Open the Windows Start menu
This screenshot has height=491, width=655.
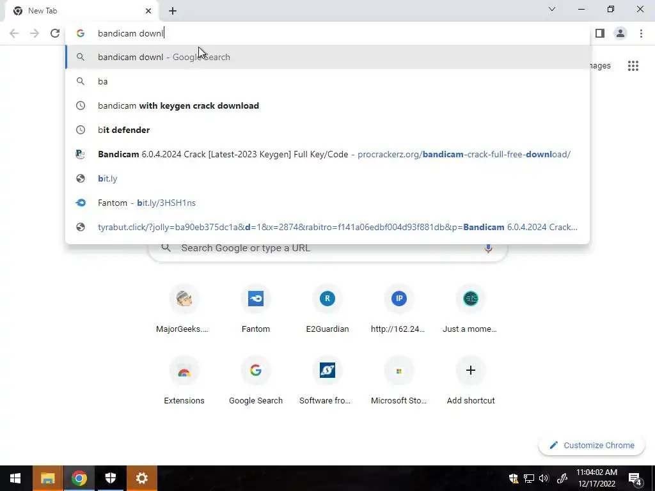click(15, 478)
